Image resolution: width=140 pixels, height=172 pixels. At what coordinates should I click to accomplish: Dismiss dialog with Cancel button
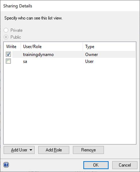click(x=125, y=165)
